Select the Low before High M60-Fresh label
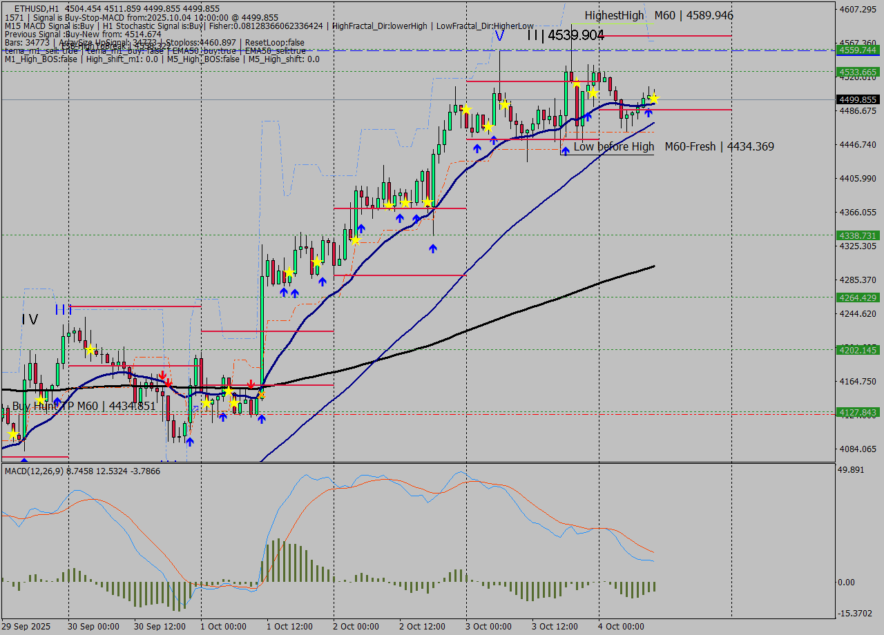 tap(673, 146)
